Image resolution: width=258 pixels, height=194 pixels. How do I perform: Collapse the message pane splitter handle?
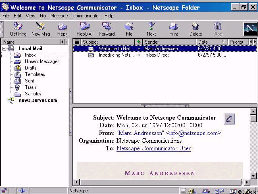(x=165, y=106)
